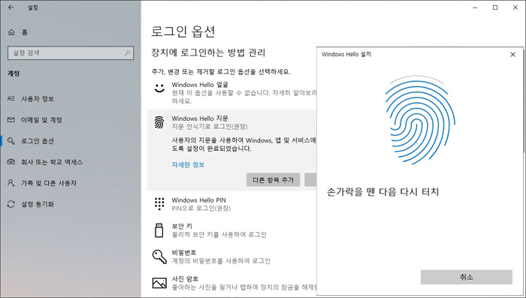
Task: Click the 사용자 정보 person icon
Action: click(x=11, y=99)
